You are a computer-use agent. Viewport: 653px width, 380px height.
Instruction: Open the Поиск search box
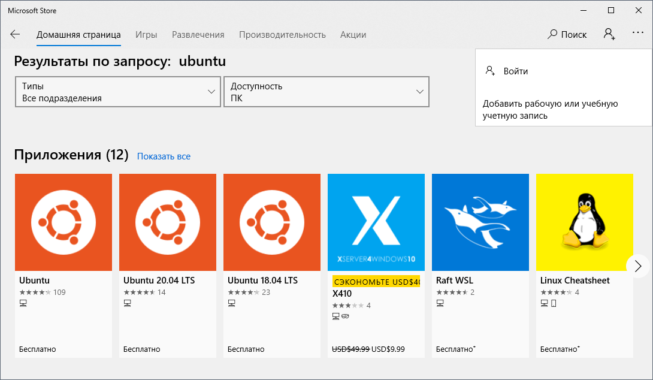[567, 35]
